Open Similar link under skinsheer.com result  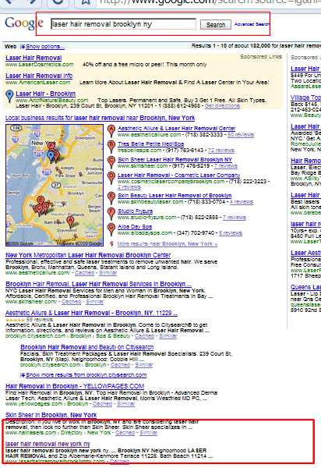[95, 302]
